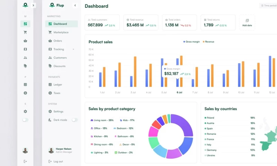This screenshot has height=166, width=277.
Task: Toggle the Dark mode switch
Action: 74,120
